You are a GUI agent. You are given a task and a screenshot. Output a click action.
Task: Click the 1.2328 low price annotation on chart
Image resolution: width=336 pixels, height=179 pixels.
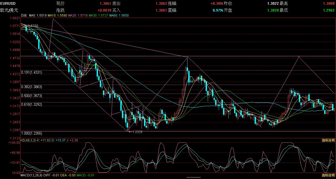(137, 132)
